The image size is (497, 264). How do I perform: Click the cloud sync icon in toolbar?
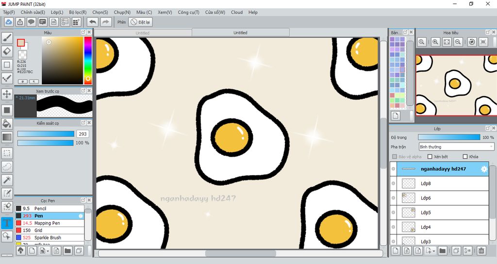pyautogui.click(x=9, y=22)
